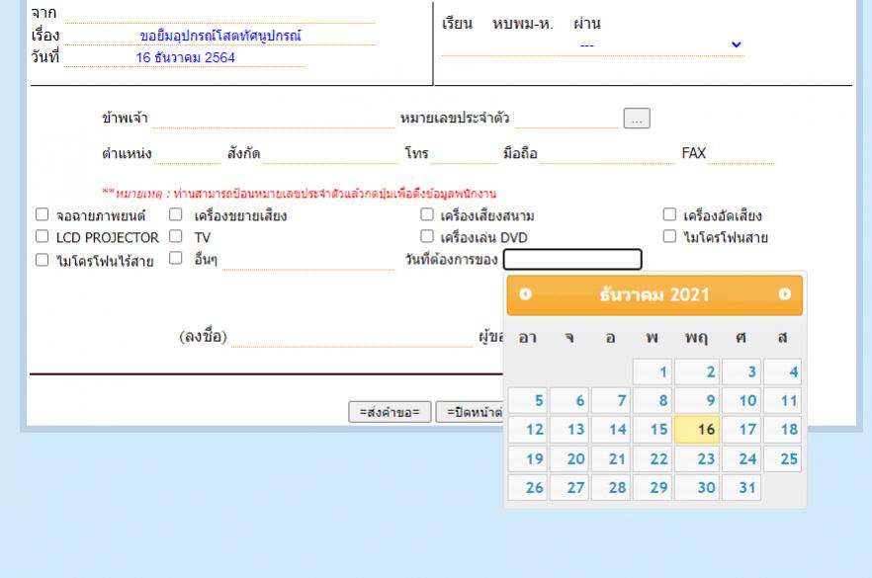Go to previous month in calendar
Screen dimensions: 872x578
525,294
